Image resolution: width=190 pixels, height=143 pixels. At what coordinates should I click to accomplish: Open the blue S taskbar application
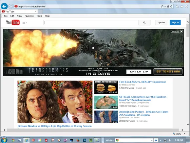(84, 140)
